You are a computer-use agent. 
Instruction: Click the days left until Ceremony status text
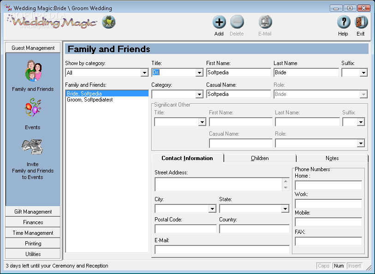point(57,266)
